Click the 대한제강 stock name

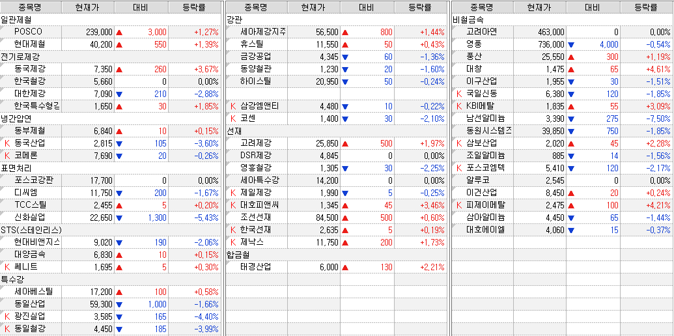(29, 94)
